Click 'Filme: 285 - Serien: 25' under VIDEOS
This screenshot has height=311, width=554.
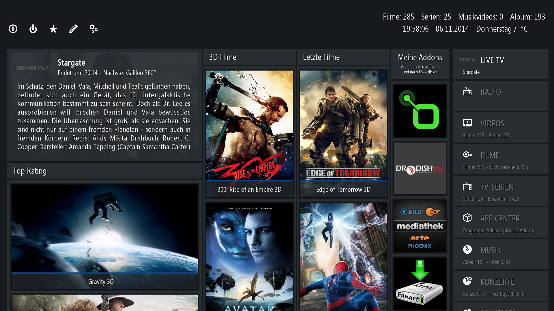click(486, 135)
